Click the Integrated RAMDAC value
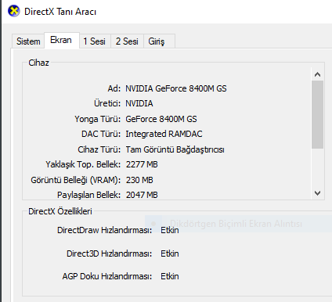 (164, 134)
